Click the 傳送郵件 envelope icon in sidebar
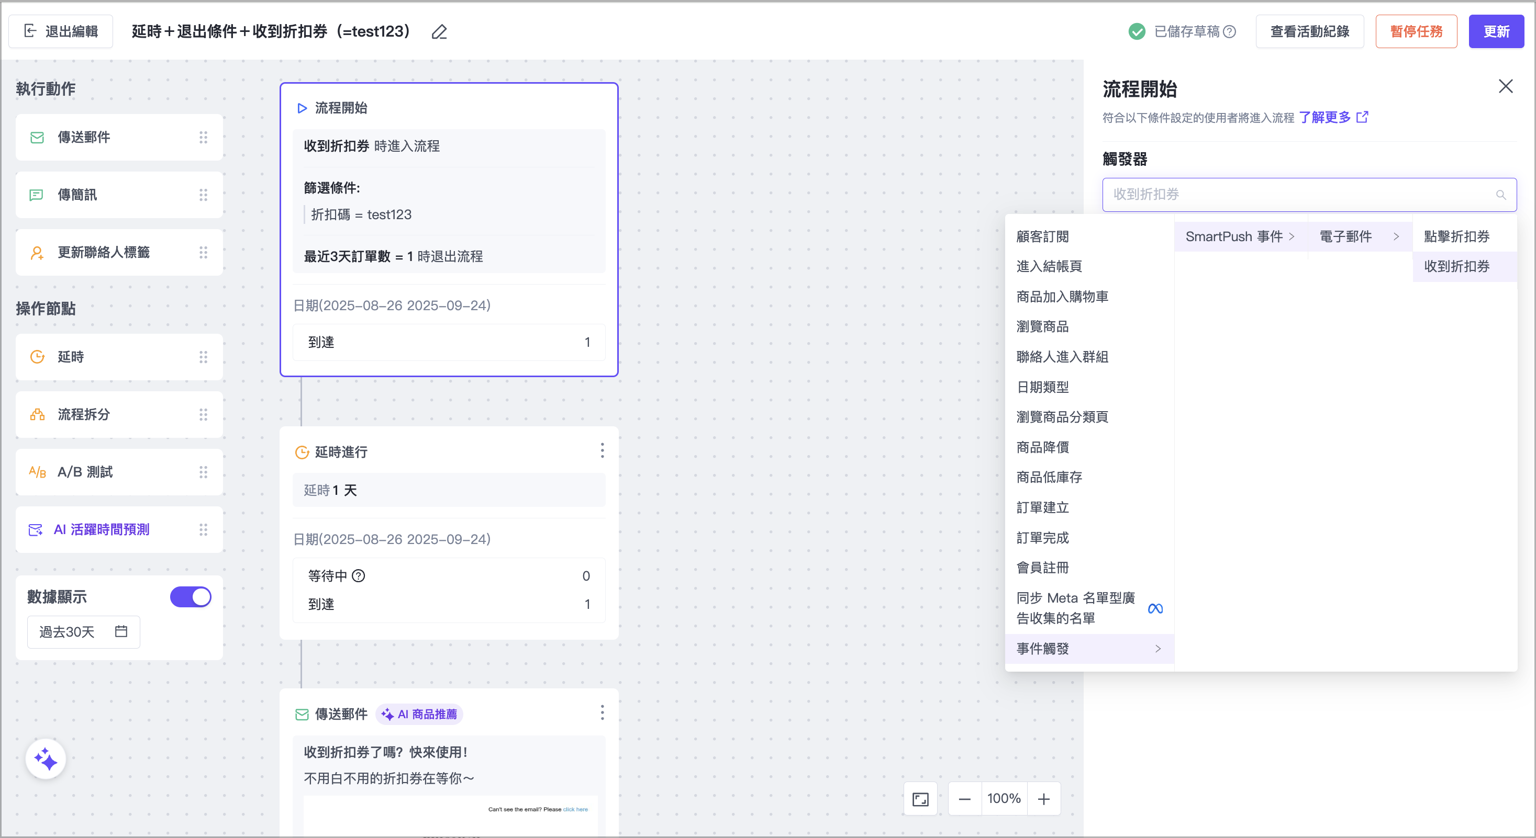The height and width of the screenshot is (838, 1536). coord(37,138)
